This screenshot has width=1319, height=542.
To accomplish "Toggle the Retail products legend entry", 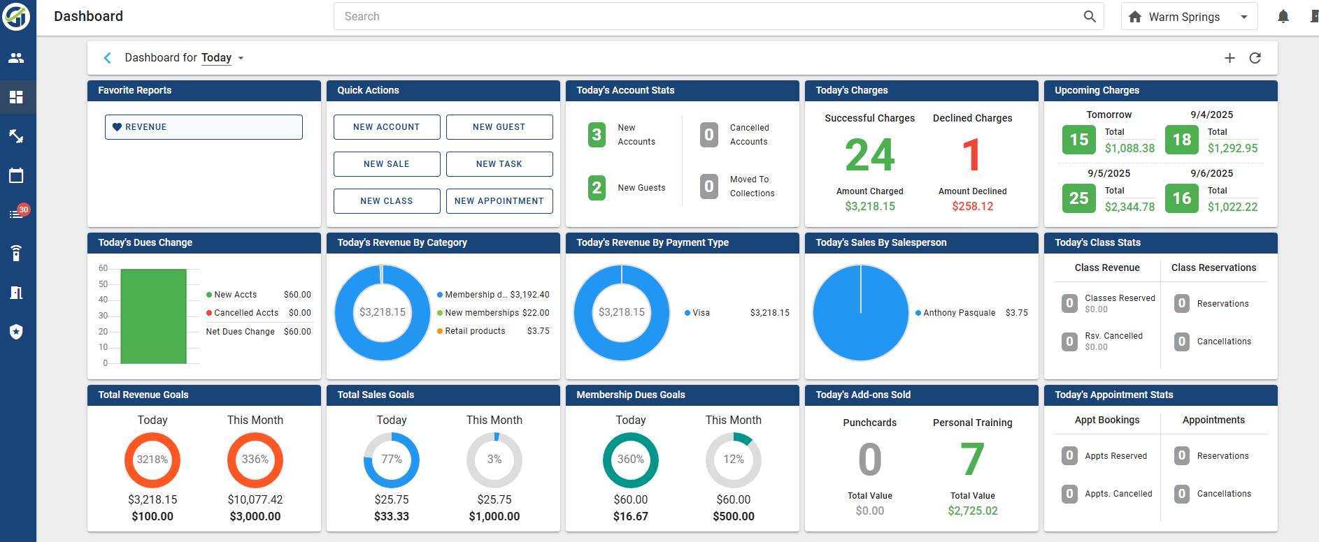I will [471, 331].
